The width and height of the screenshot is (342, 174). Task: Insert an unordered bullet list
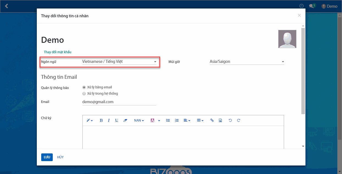coord(168,120)
